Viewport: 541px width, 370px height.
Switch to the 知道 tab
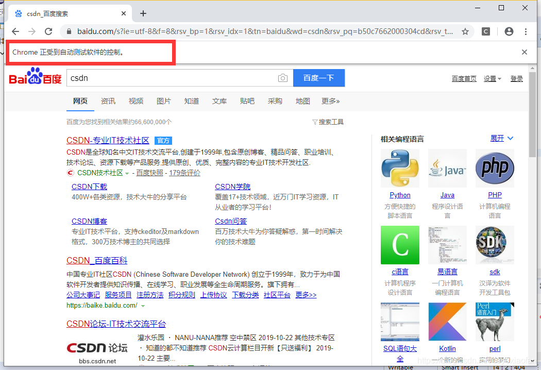[192, 101]
